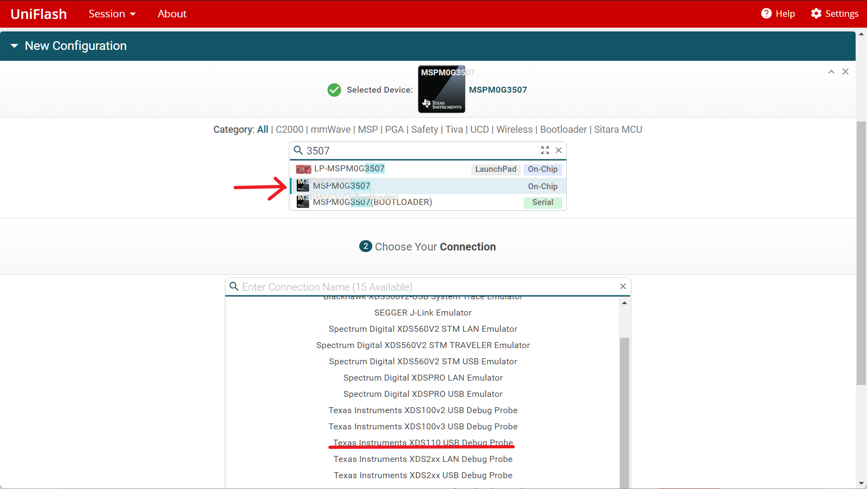
Task: Select the MSPM0G3507 On-Chip device row
Action: pos(428,186)
